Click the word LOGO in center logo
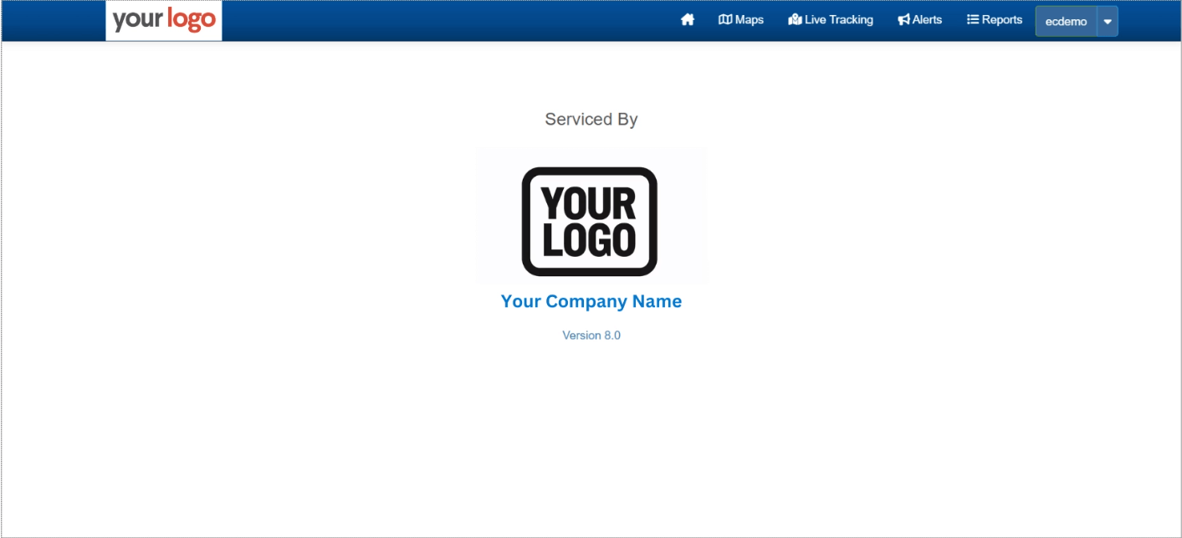The width and height of the screenshot is (1182, 538). pos(589,240)
